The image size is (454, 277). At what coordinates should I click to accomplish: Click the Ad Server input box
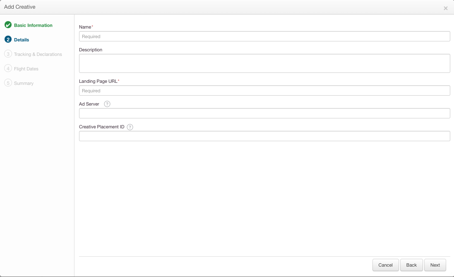pyautogui.click(x=264, y=113)
